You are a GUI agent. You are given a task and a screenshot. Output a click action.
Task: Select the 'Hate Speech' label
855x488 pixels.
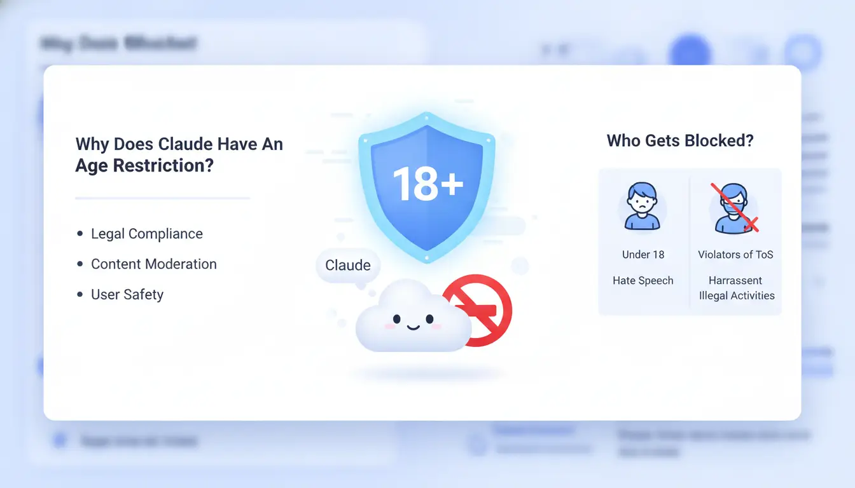[643, 281]
